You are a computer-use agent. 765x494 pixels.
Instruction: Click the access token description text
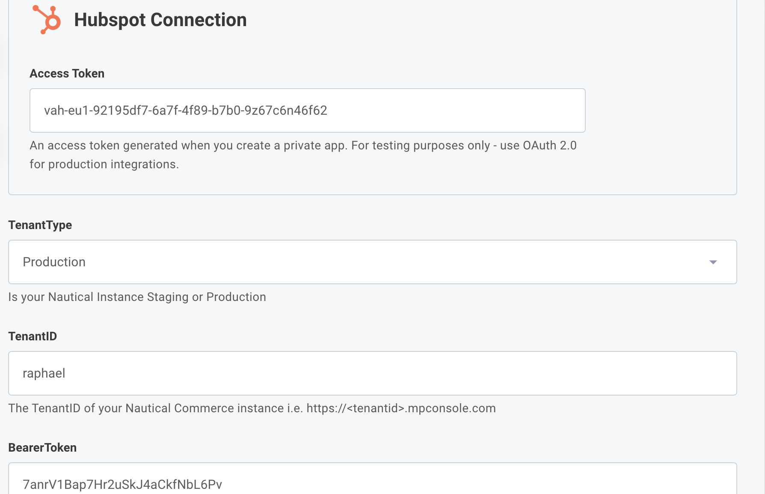tap(303, 154)
